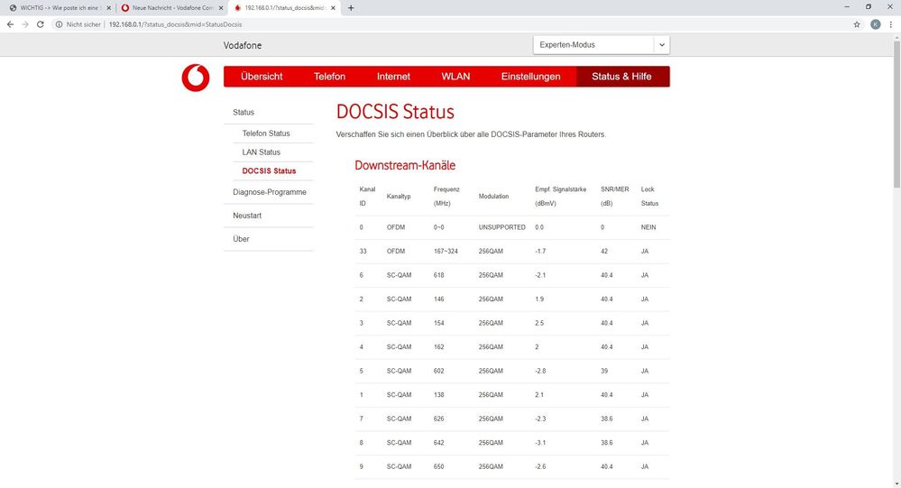Select Neustart in the sidebar
The width and height of the screenshot is (901, 488).
(x=247, y=216)
